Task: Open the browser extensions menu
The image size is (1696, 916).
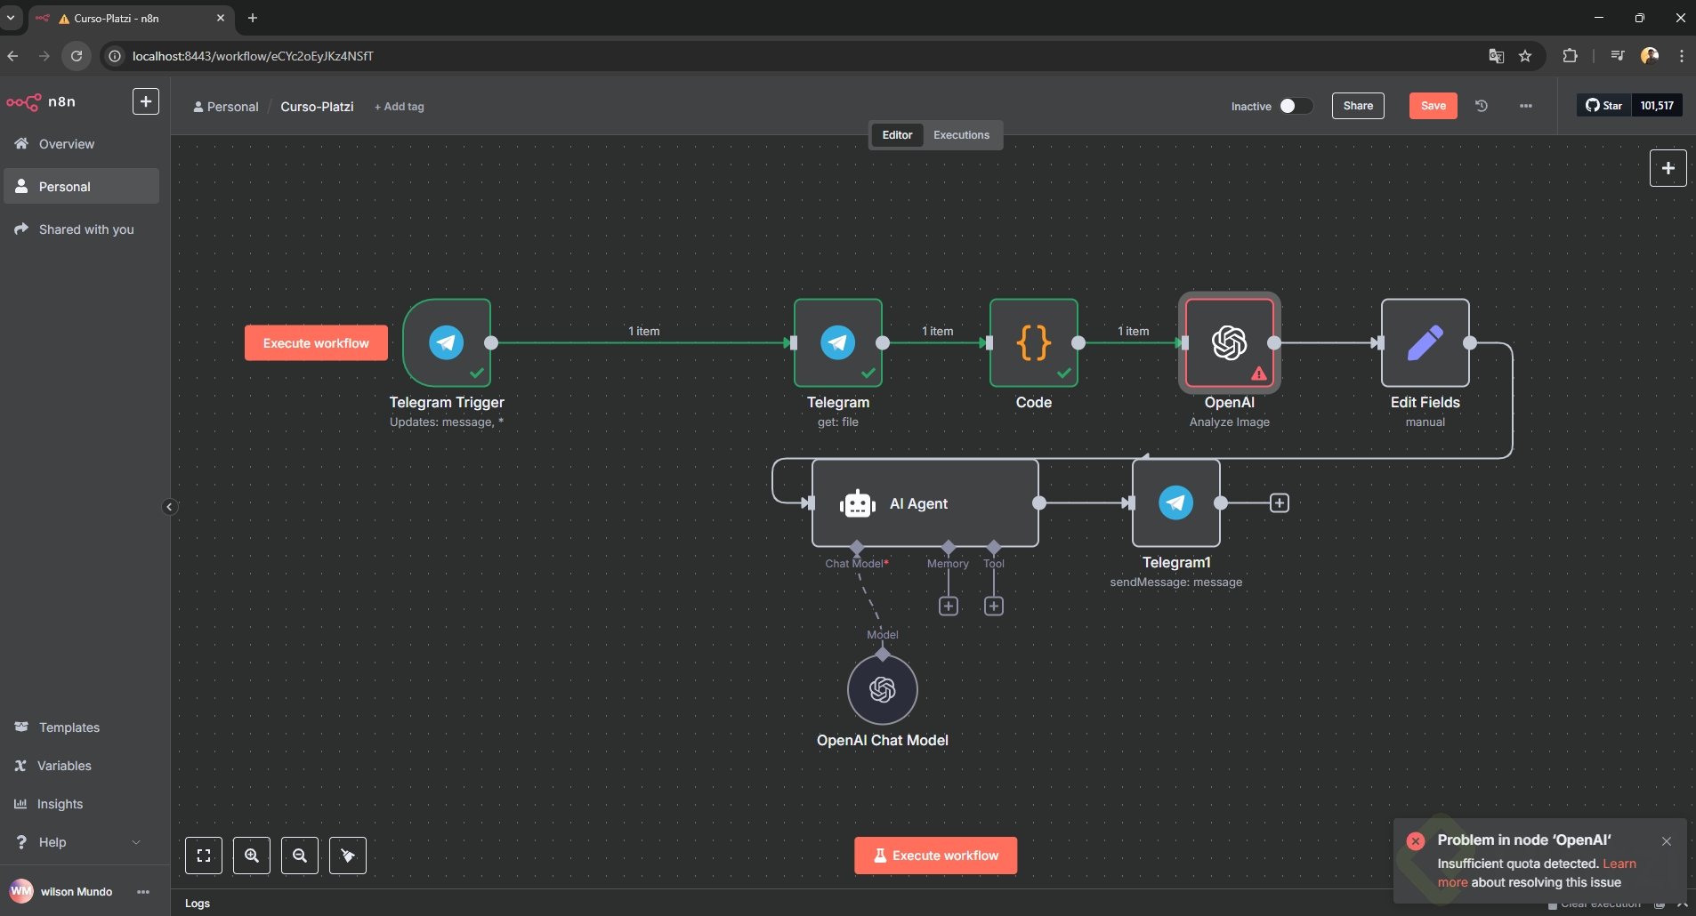Action: click(x=1570, y=56)
